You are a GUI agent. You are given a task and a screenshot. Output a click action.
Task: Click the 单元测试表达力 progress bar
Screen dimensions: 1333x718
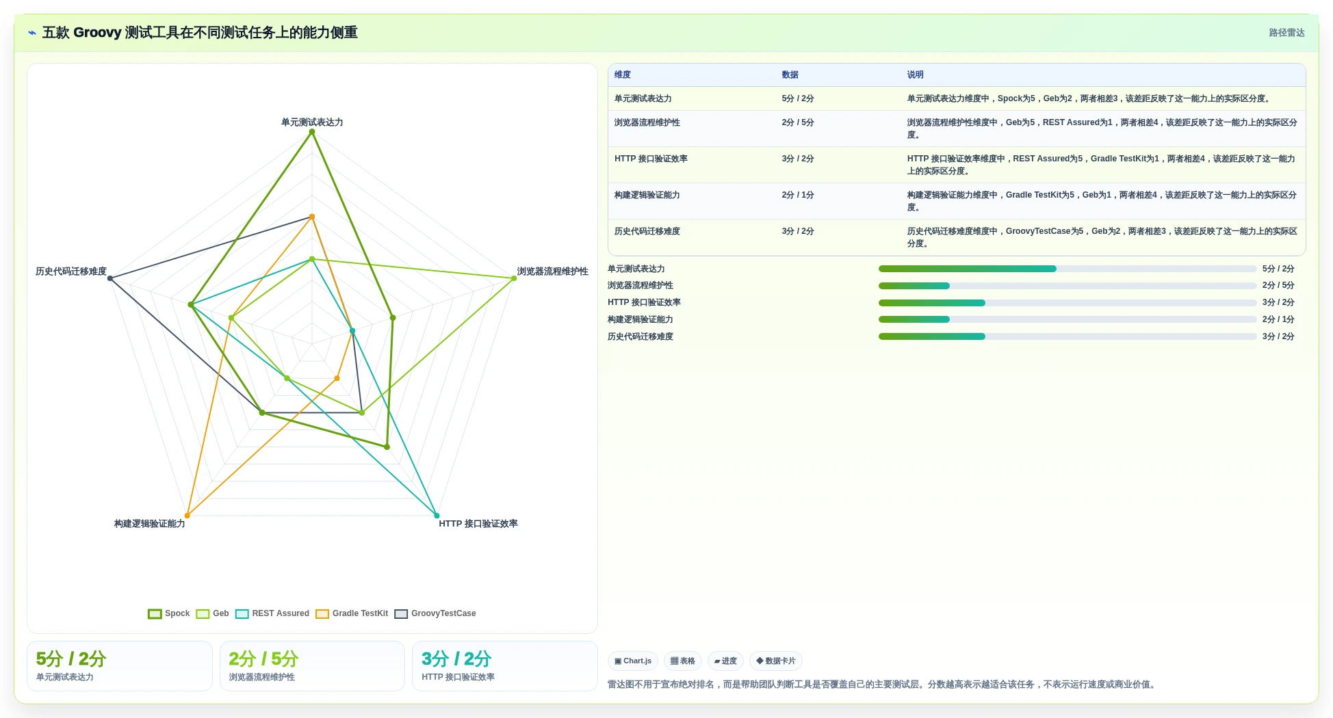tap(1067, 269)
